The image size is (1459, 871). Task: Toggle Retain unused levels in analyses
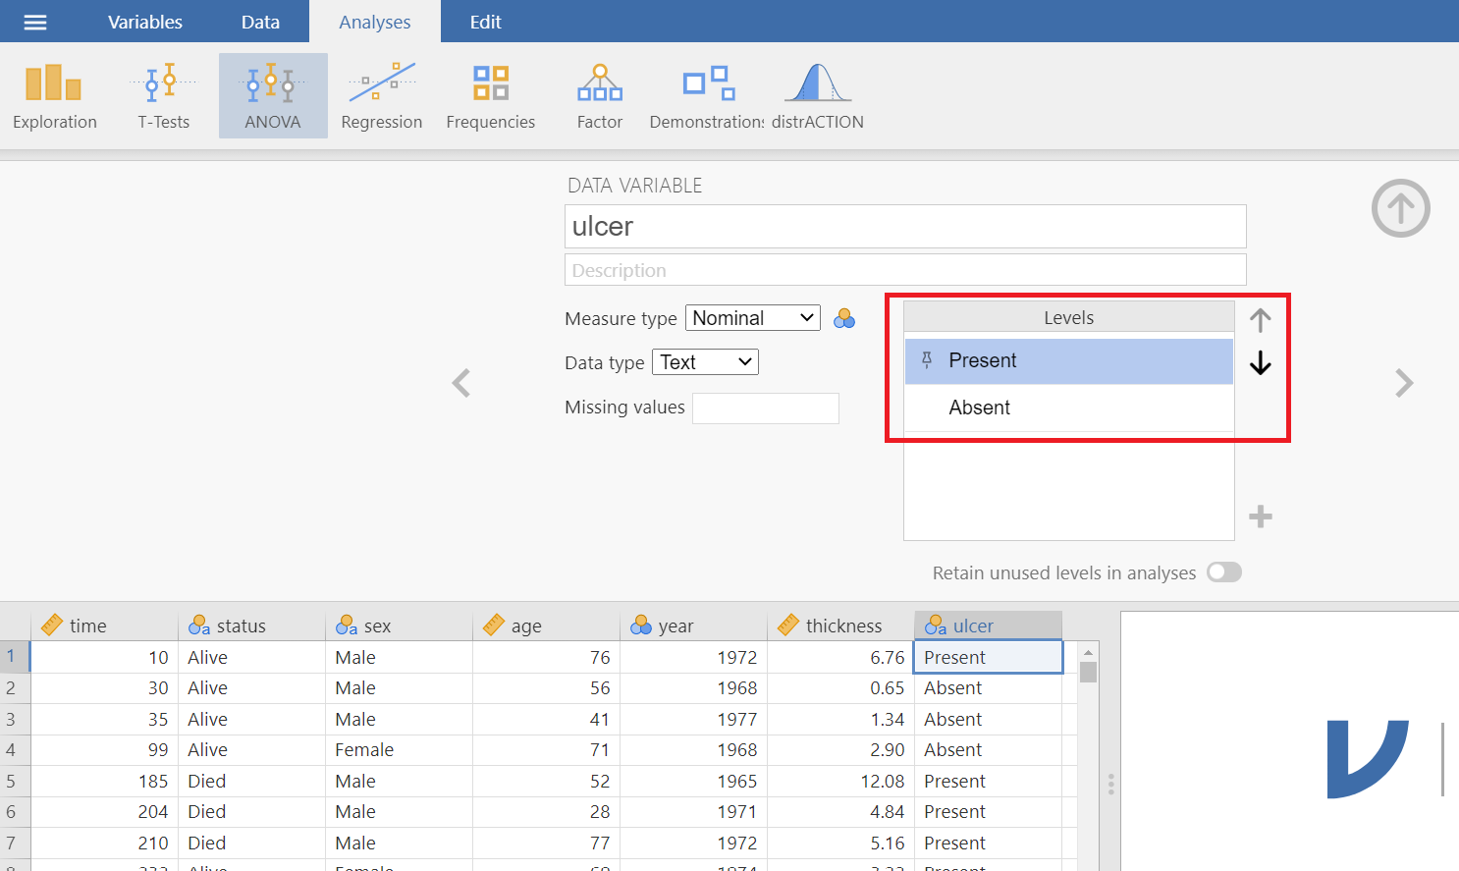[1223, 572]
